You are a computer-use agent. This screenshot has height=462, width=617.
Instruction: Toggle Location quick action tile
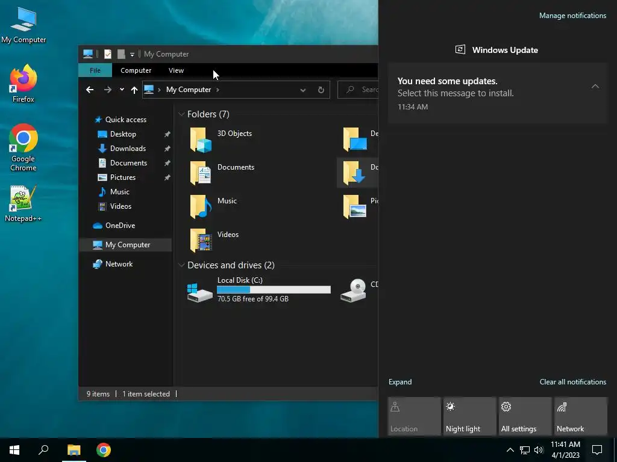(415, 416)
